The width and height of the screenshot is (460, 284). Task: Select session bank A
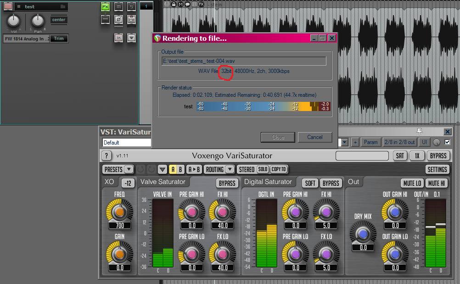coord(173,169)
